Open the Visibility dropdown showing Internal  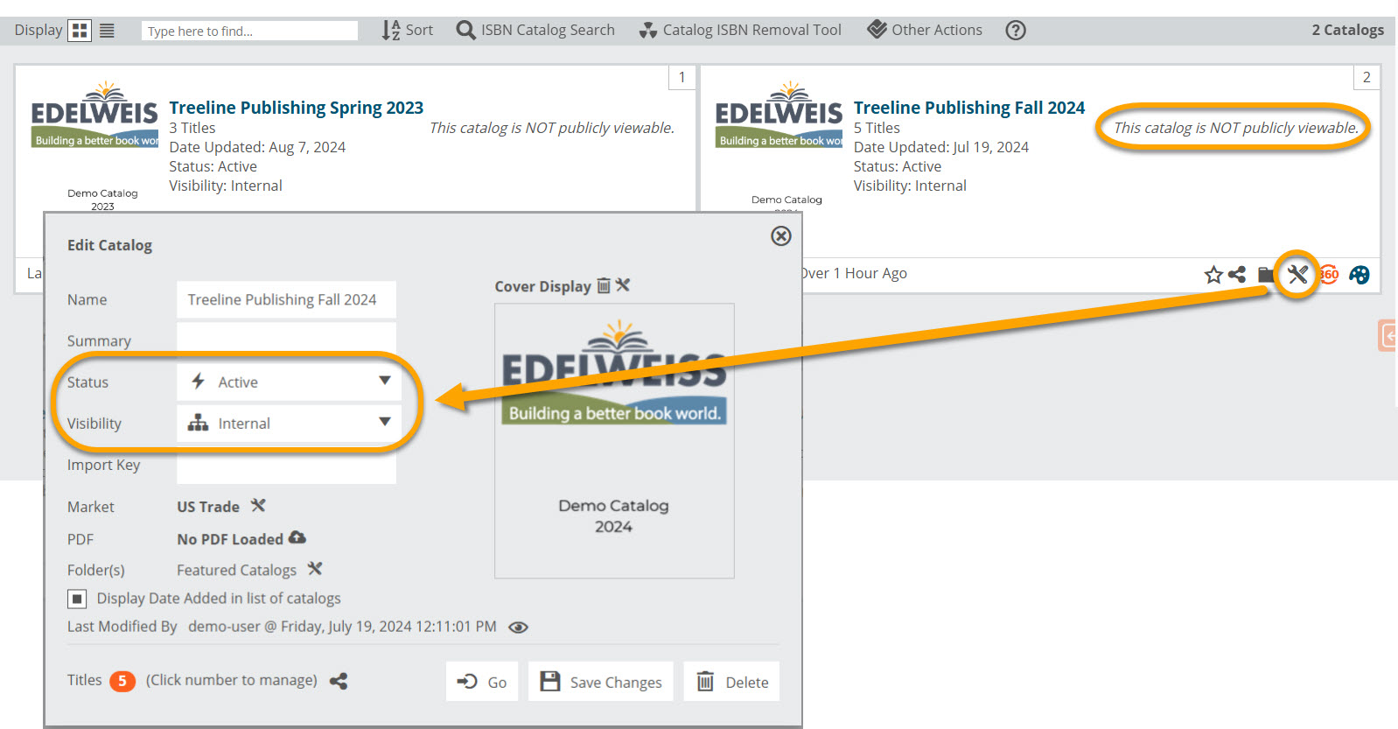click(287, 424)
